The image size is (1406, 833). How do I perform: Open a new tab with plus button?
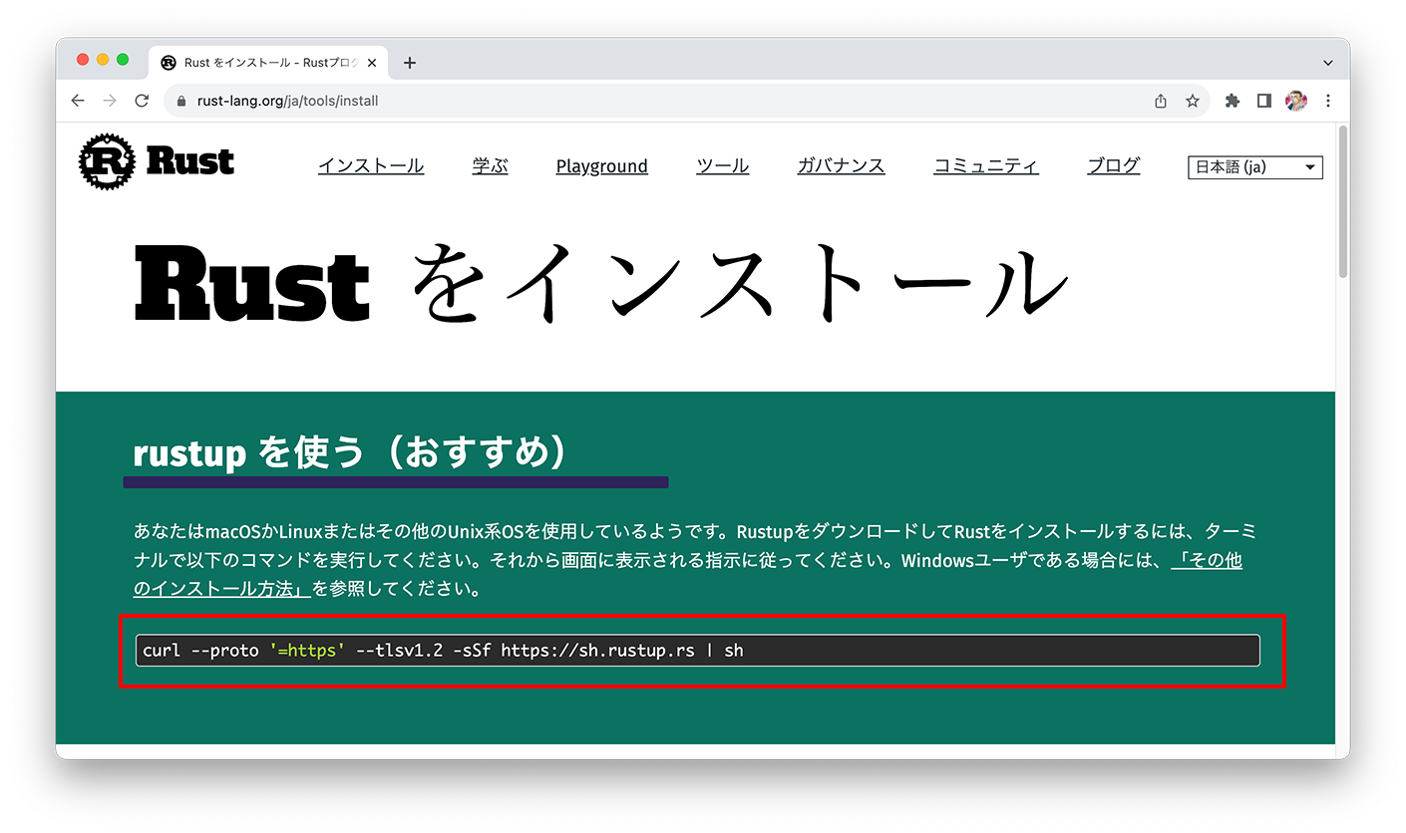coord(409,63)
